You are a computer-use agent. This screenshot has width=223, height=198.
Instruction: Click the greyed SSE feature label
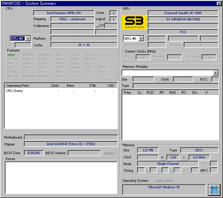point(59,55)
